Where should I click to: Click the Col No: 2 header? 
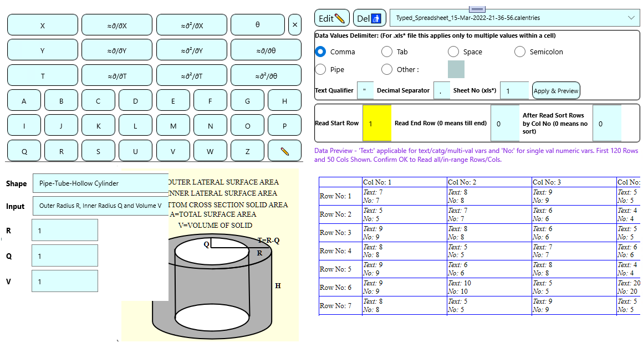tap(489, 182)
